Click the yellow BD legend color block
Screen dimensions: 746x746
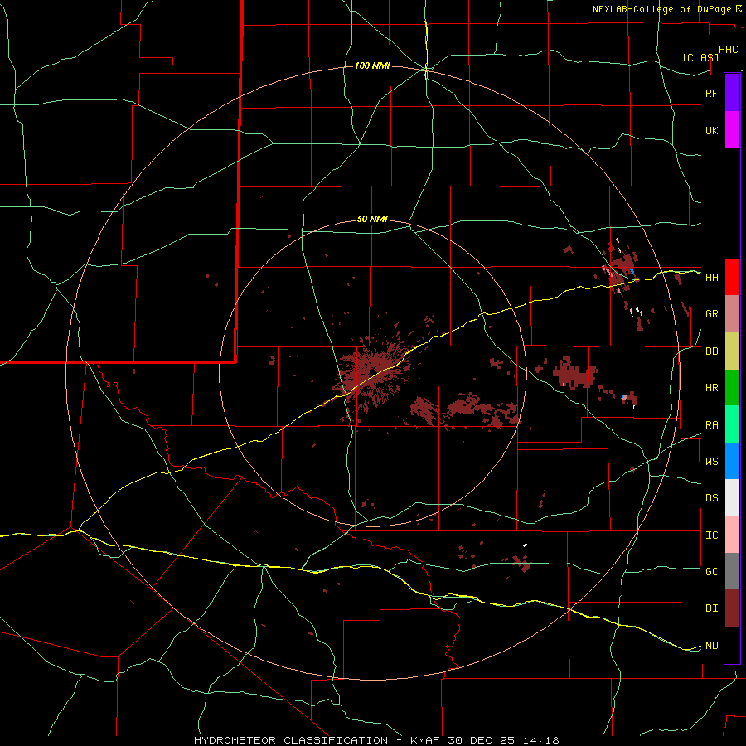[732, 351]
